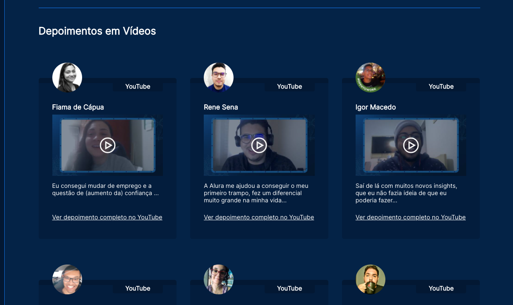Open Igor Macedo's round avatar image
The image size is (513, 305).
pyautogui.click(x=370, y=78)
